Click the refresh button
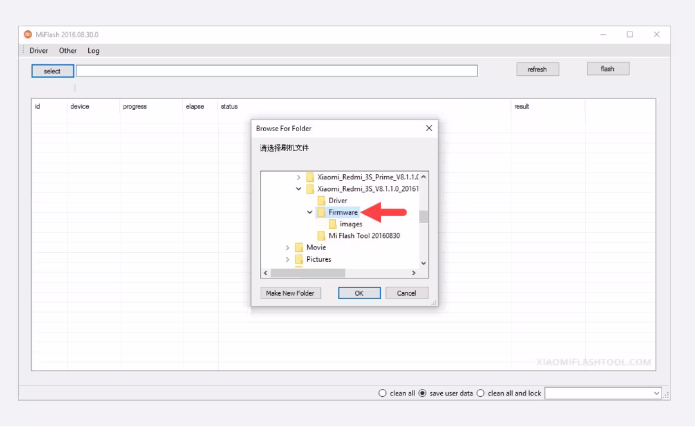Viewport: 695px width, 427px height. click(537, 69)
